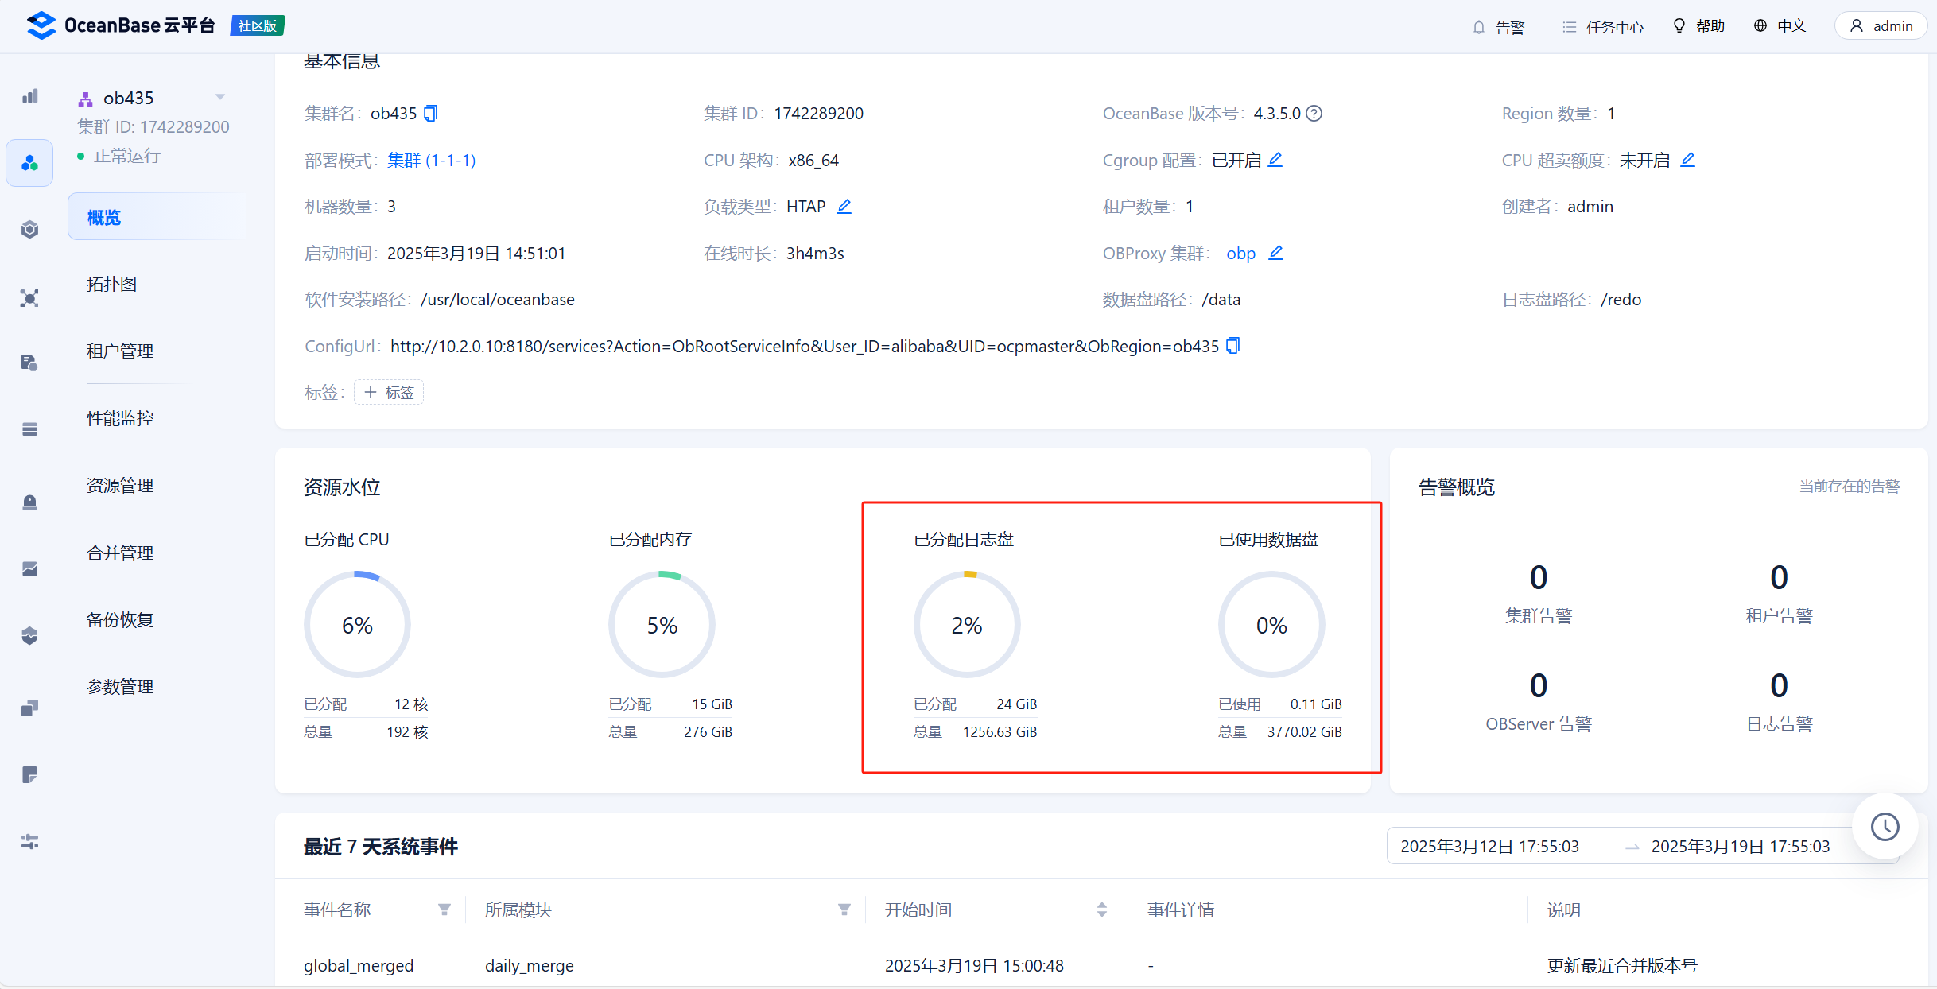The width and height of the screenshot is (1937, 989).
Task: Click the 已使用数据盘 0% gauge
Action: [x=1271, y=625]
